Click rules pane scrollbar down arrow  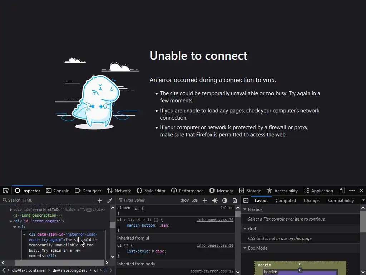[238, 272]
